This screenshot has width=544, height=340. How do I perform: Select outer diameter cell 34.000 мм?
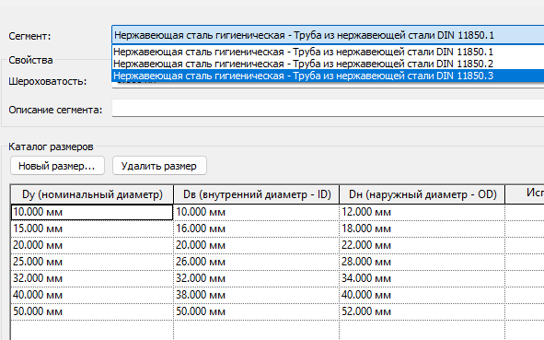[x=422, y=278]
